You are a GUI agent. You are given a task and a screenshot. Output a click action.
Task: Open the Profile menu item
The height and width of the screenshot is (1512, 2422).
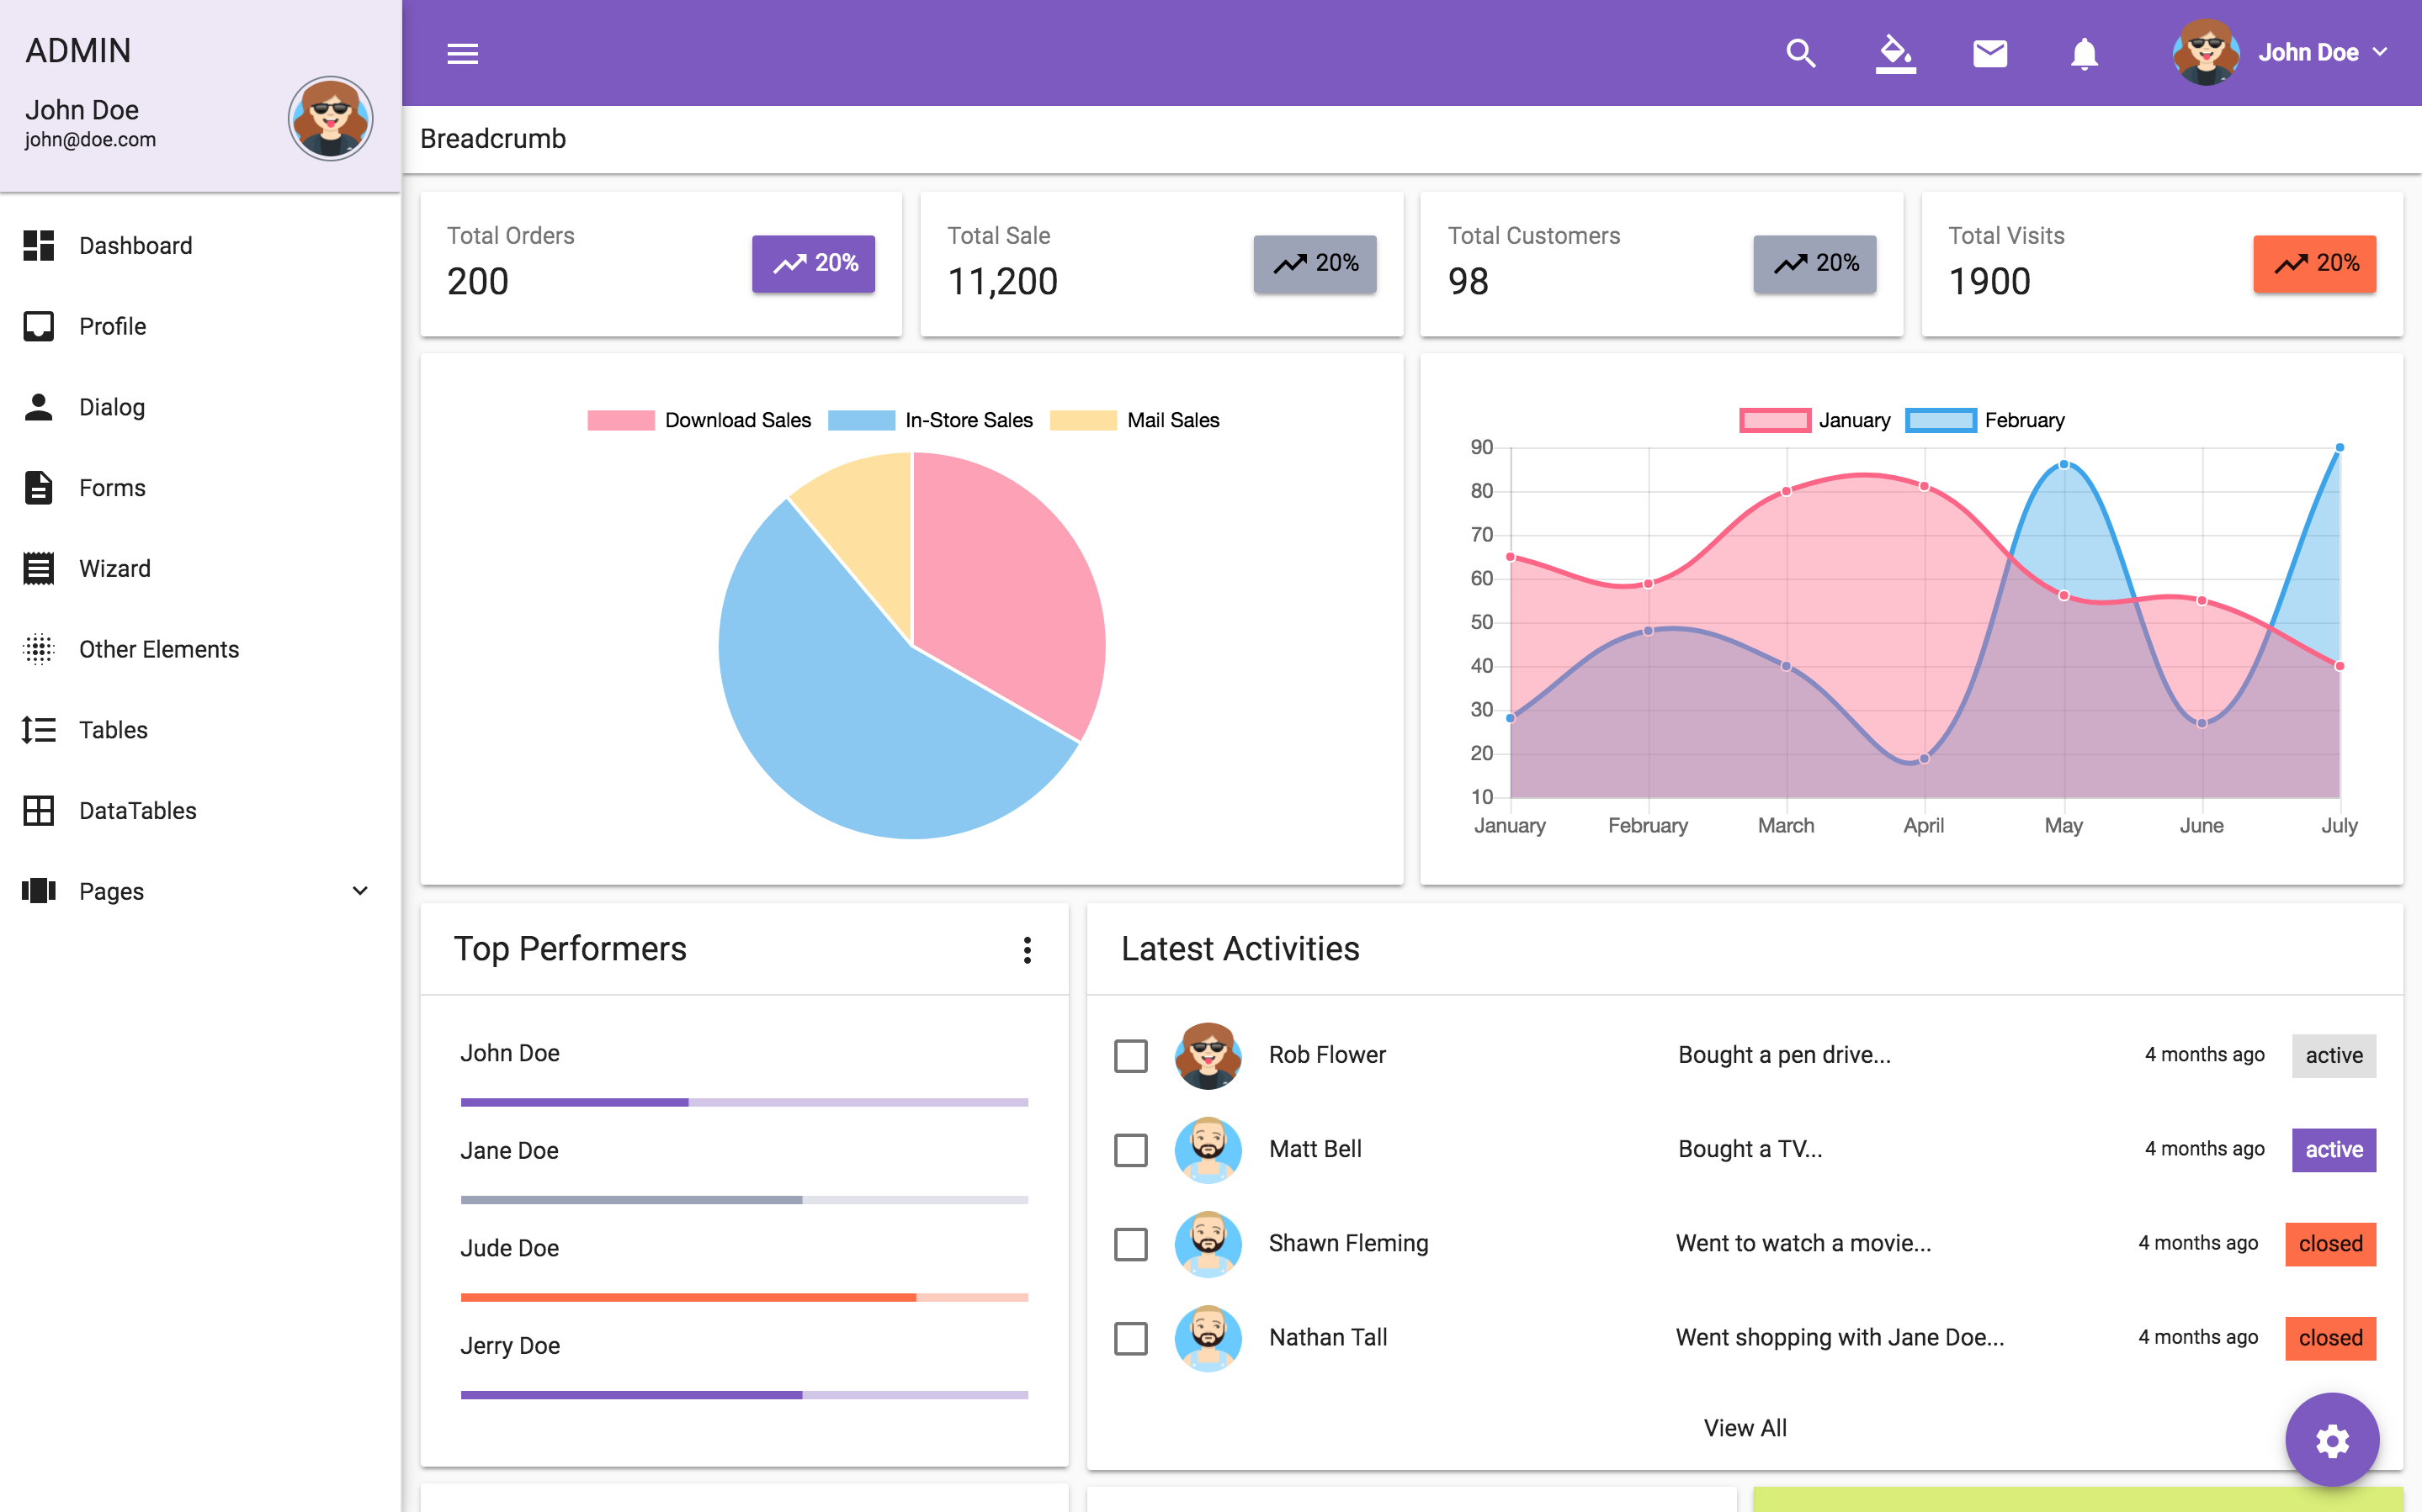200,326
